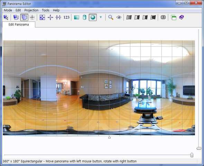The width and height of the screenshot is (204, 166).
Task: Click the Fit panorama icon with four arrows
Action: click(x=42, y=17)
